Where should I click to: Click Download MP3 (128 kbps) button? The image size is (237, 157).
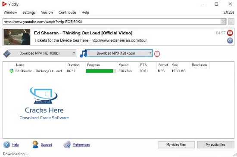116,53
